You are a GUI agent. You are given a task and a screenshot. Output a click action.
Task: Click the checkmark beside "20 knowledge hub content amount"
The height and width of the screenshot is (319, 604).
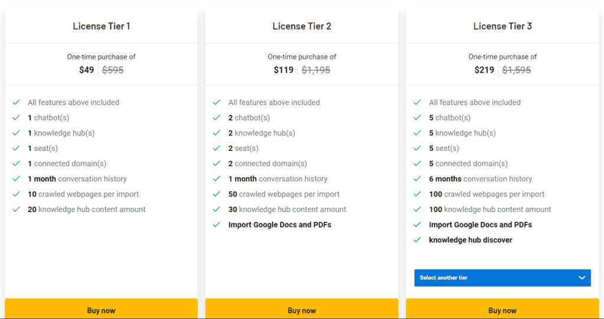(16, 210)
